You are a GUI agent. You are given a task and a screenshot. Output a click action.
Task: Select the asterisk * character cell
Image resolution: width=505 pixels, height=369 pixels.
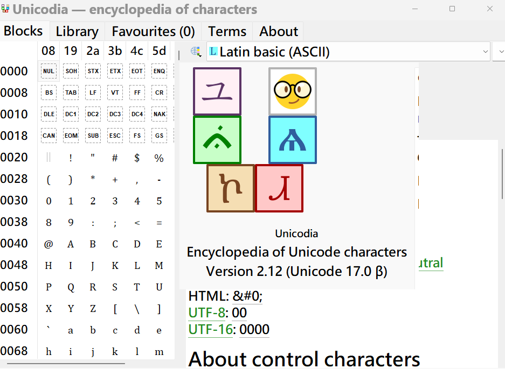click(93, 179)
